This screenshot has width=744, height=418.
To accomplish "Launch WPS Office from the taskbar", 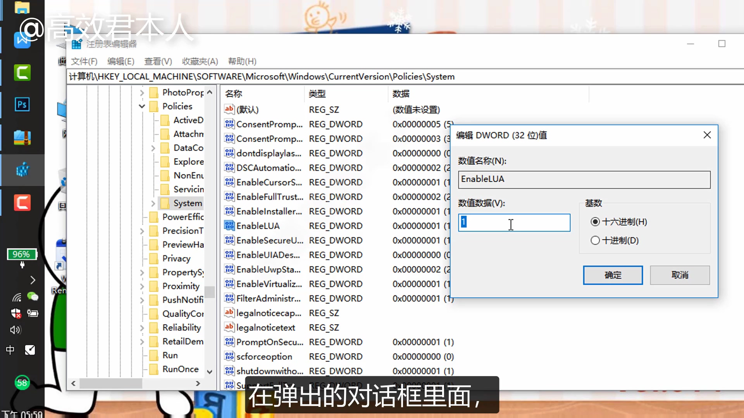I will click(22, 40).
